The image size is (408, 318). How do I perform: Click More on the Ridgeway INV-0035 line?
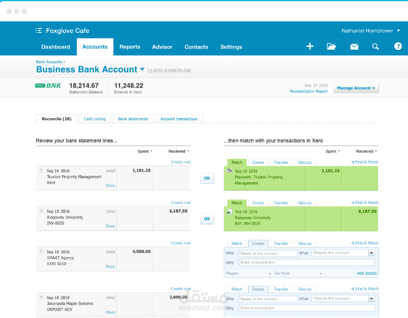(110, 226)
